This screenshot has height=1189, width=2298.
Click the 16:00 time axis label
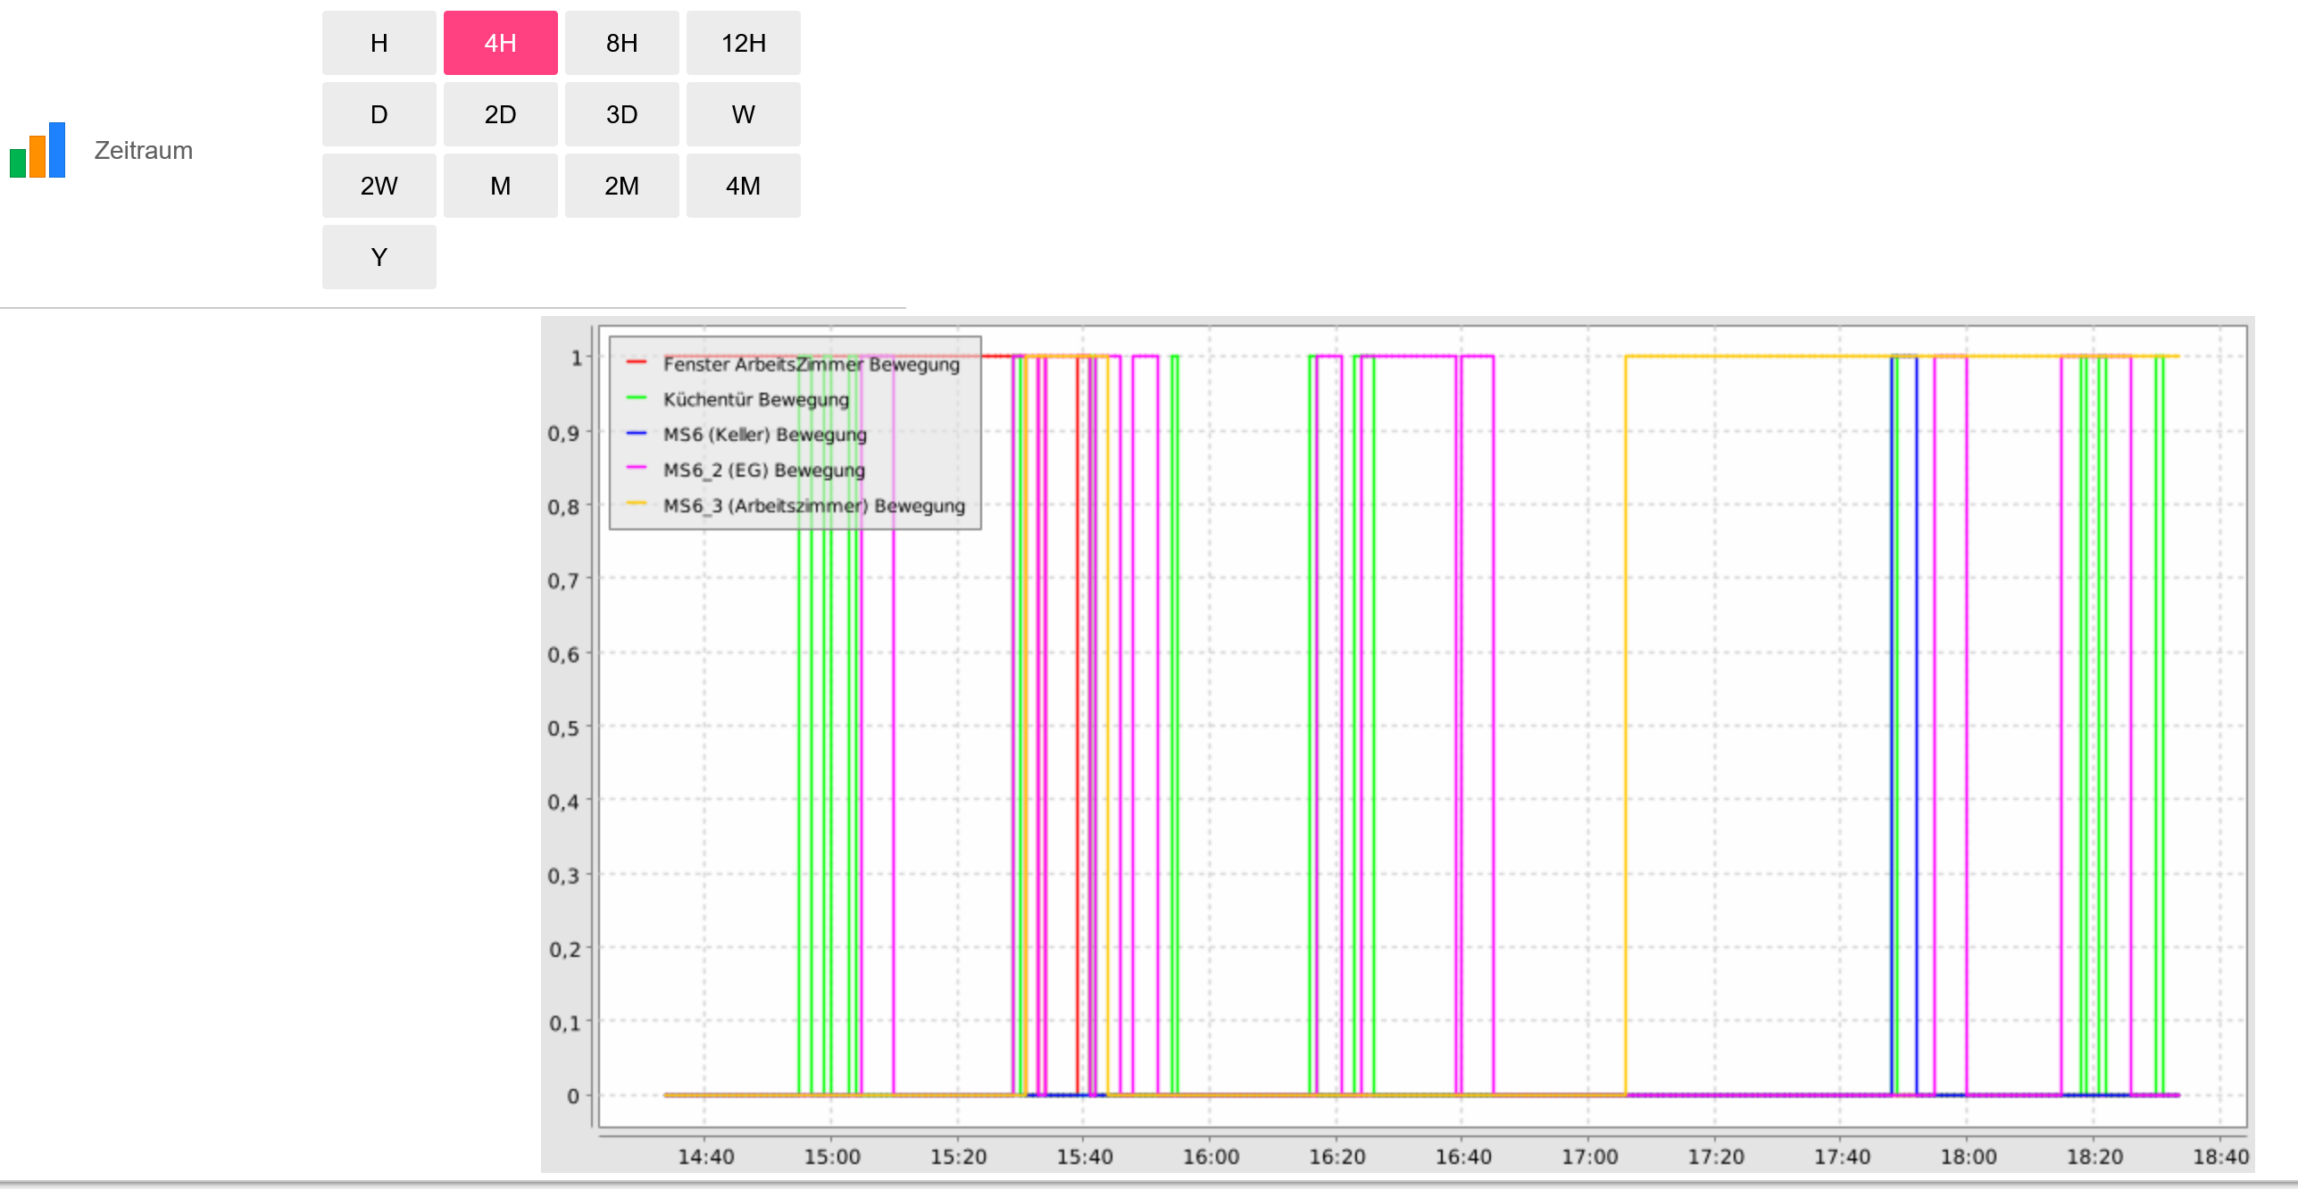pyautogui.click(x=1211, y=1157)
